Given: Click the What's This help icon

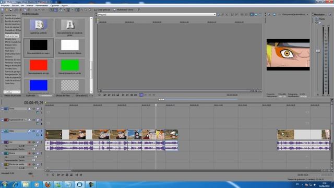Looking at the screenshot, I should point(138,10).
